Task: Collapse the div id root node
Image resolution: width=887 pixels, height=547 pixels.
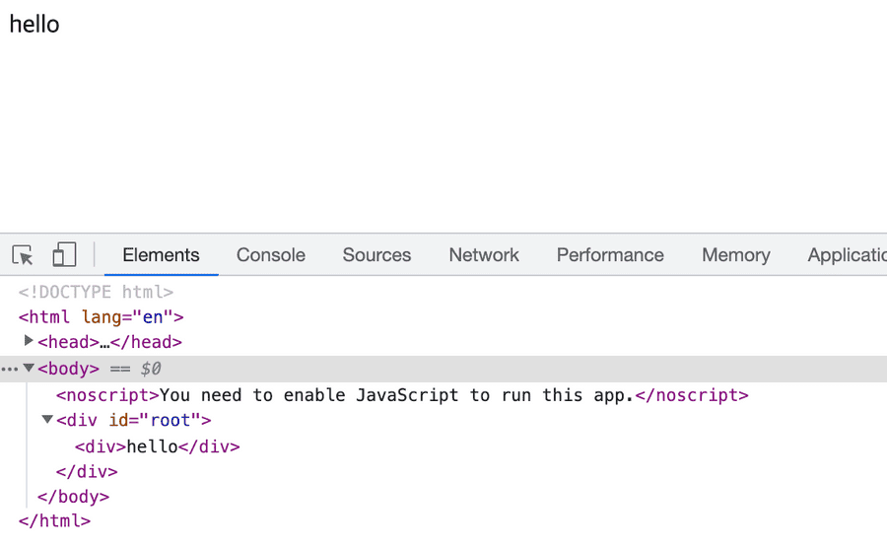Action: pyautogui.click(x=47, y=420)
